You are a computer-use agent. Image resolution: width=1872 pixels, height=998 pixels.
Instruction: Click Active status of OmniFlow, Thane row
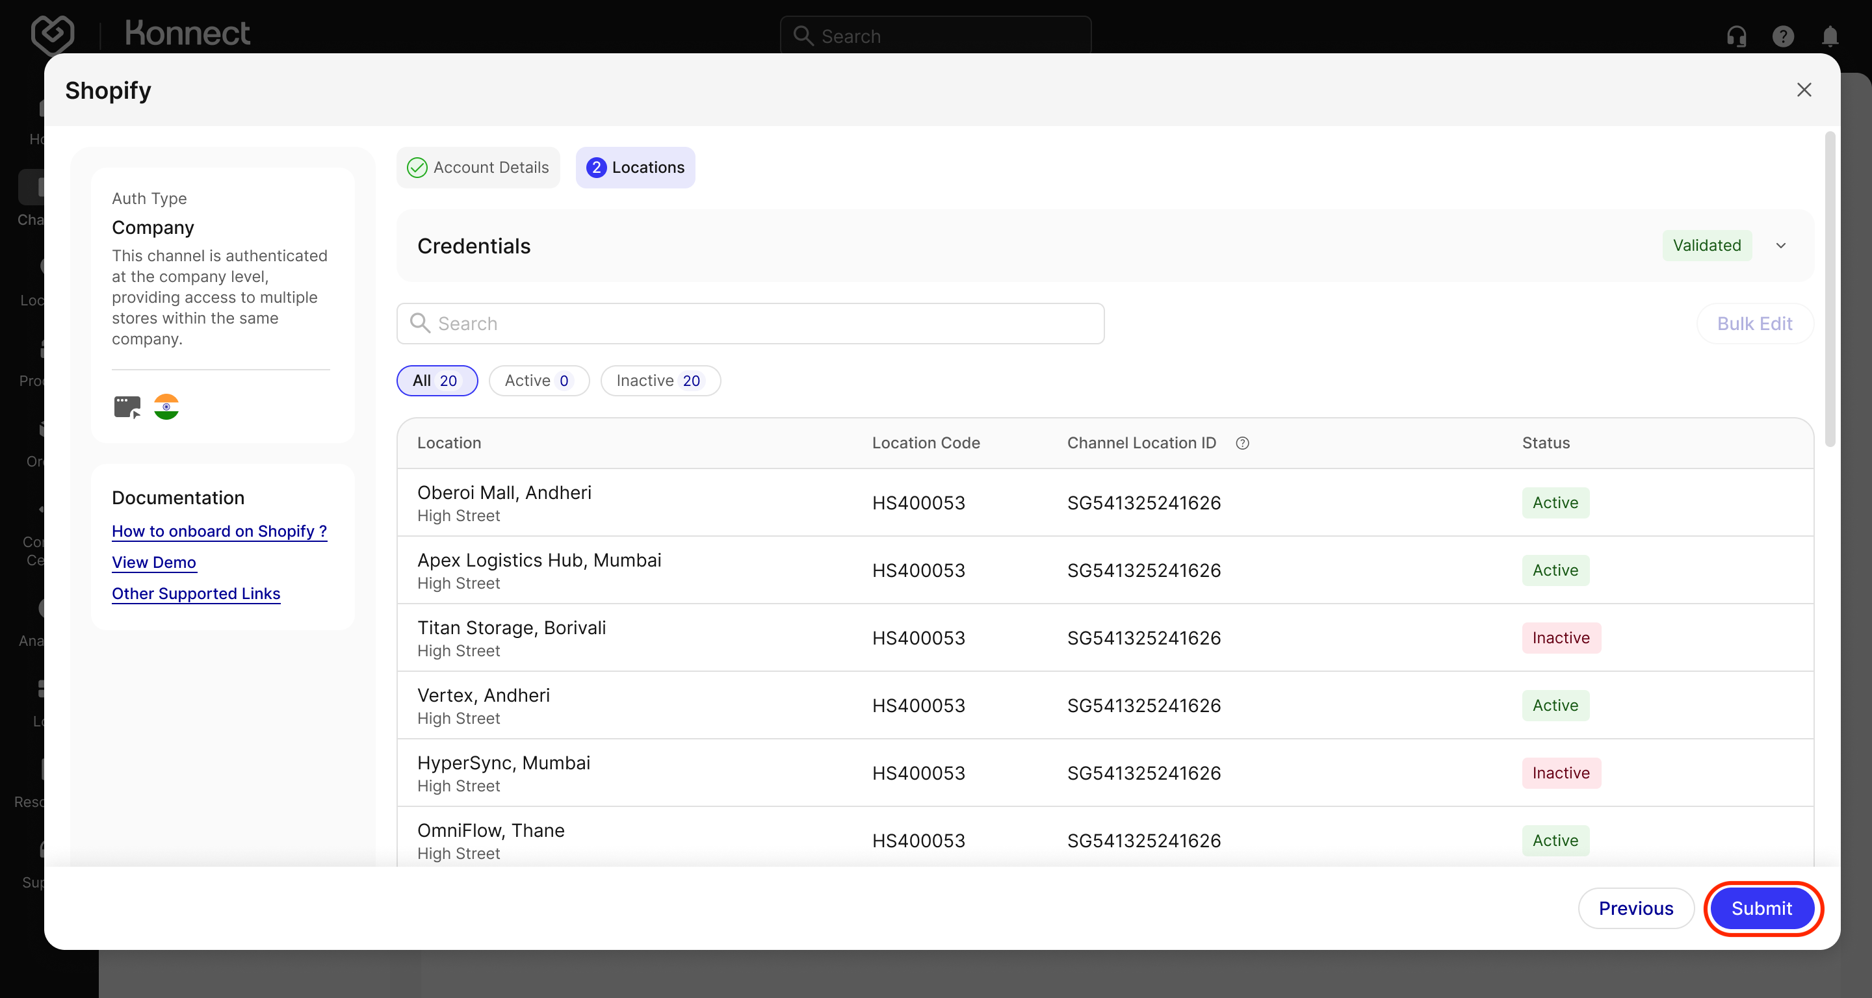[x=1556, y=840]
